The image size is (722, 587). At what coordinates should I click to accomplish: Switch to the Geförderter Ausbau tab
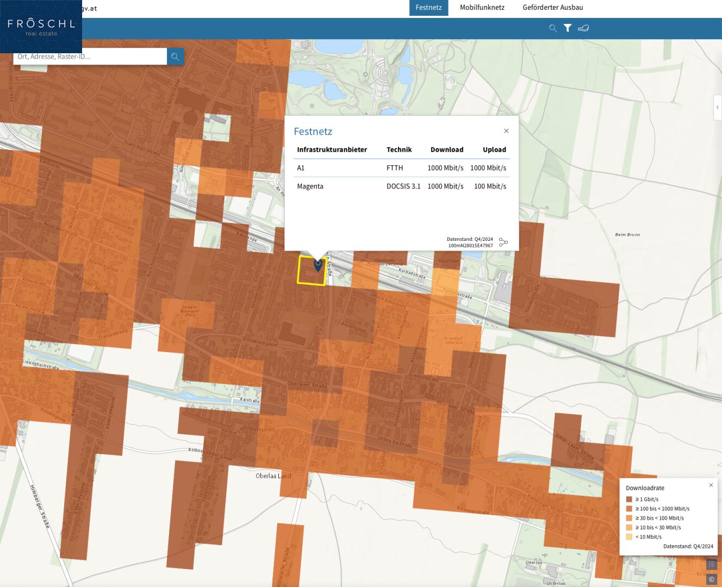[x=553, y=8]
